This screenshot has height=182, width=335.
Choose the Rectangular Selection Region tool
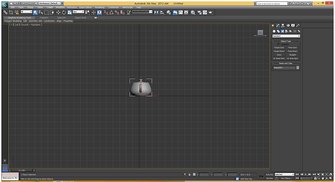coord(46,13)
